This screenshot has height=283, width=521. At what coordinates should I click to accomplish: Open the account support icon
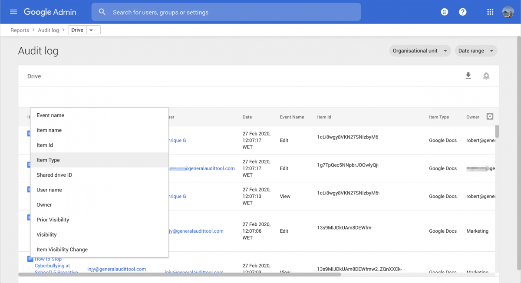pos(444,12)
